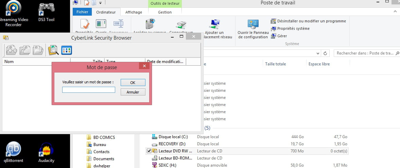The image size is (400, 168).
Task: Click the Poste de travail computer title bar icon
Action: coord(75,3)
